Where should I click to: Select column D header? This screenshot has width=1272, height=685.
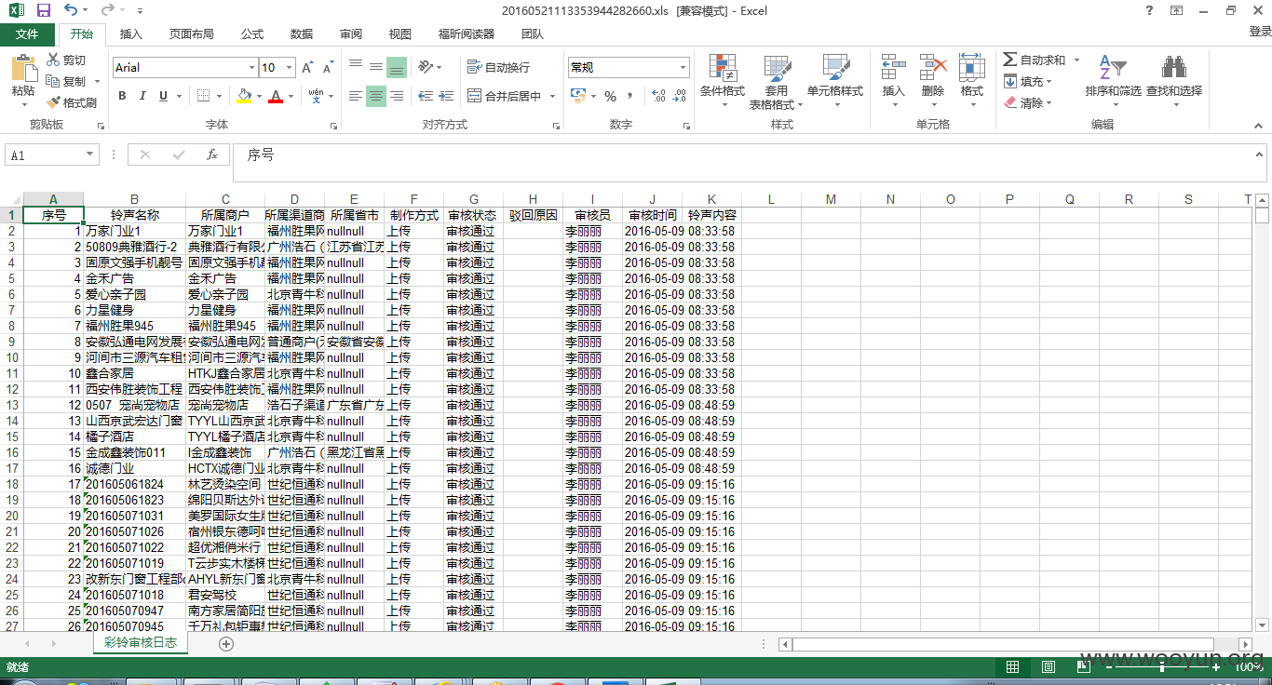294,199
